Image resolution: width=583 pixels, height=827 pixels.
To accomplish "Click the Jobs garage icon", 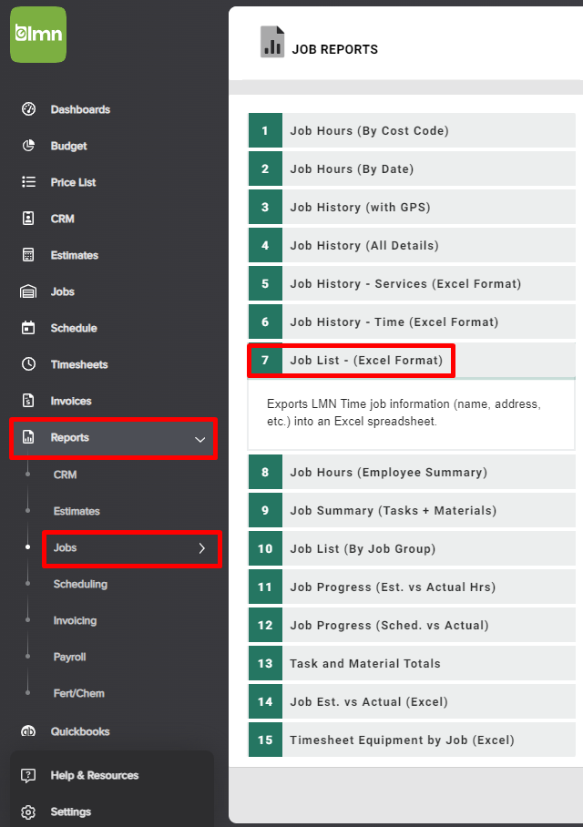I will coord(28,291).
